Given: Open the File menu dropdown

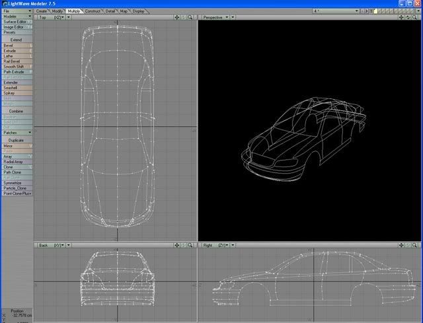Looking at the screenshot, I should click(17, 11).
